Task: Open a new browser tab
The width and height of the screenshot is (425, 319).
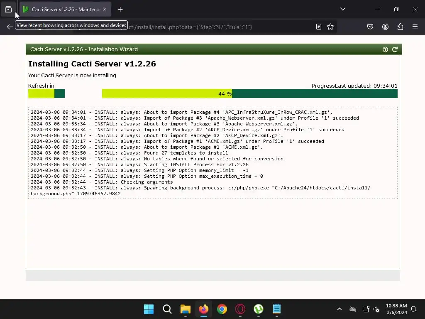Action: tap(120, 10)
